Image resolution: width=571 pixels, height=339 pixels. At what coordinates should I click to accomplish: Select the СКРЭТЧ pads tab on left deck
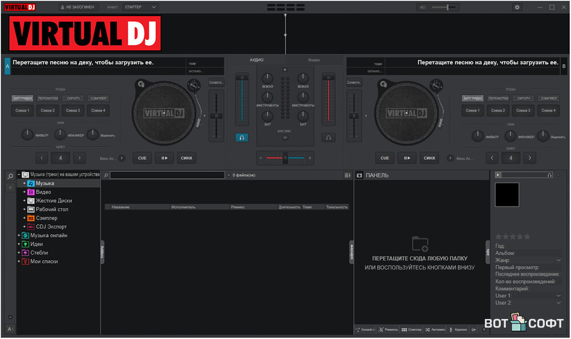pos(73,98)
